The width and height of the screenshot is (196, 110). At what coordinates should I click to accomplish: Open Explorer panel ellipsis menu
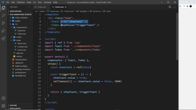click(29, 7)
